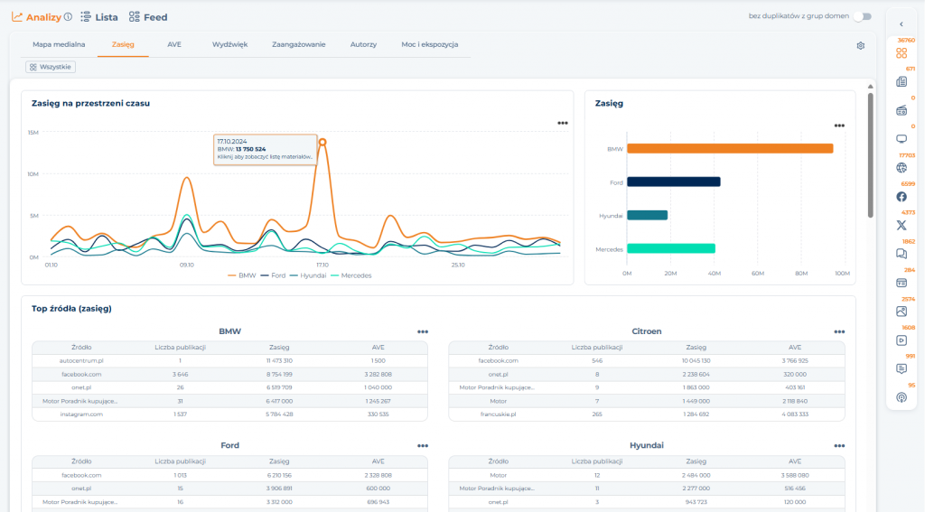Image resolution: width=925 pixels, height=512 pixels.
Task: Click Citroen value 10 045 130 for facebook.com
Action: click(x=696, y=361)
